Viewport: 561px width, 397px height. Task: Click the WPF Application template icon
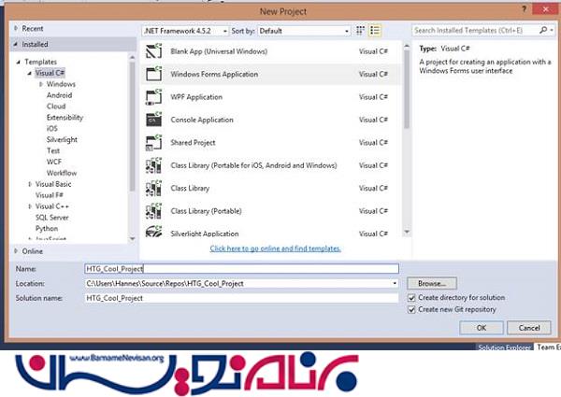pos(154,97)
